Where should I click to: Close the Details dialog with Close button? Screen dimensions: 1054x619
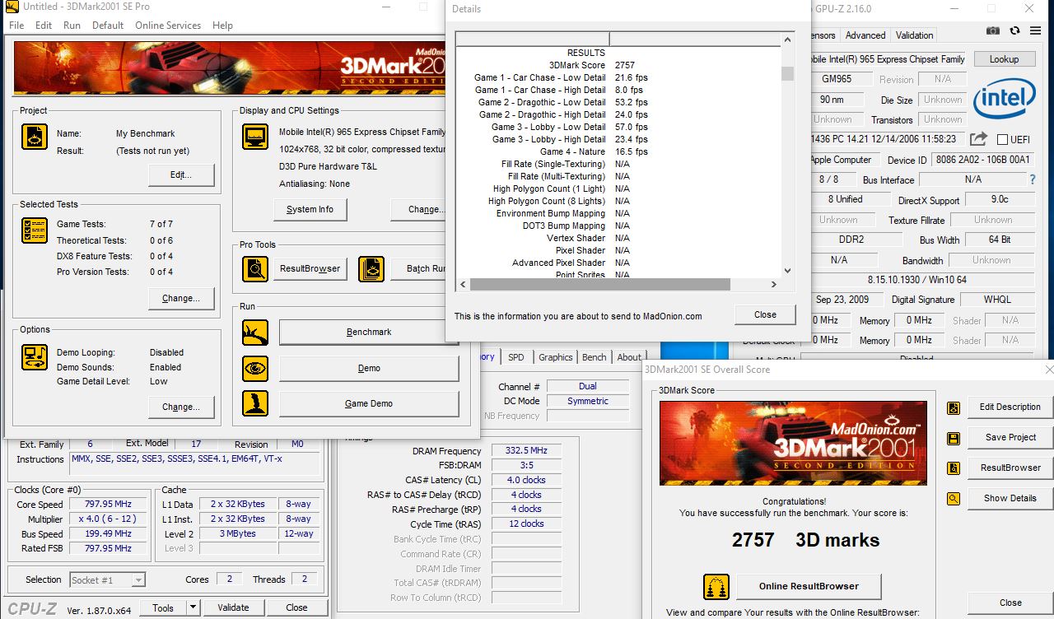(x=765, y=314)
